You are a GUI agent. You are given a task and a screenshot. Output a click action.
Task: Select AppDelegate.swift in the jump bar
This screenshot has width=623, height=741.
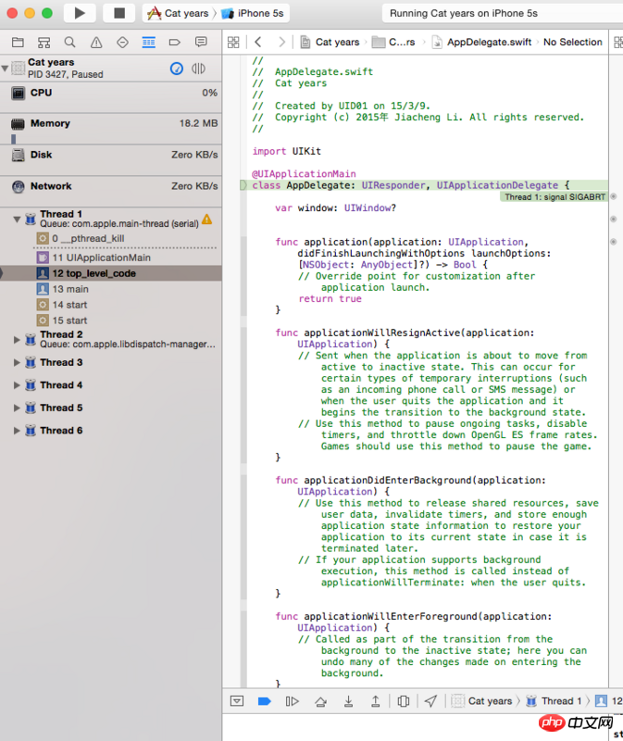(x=481, y=43)
